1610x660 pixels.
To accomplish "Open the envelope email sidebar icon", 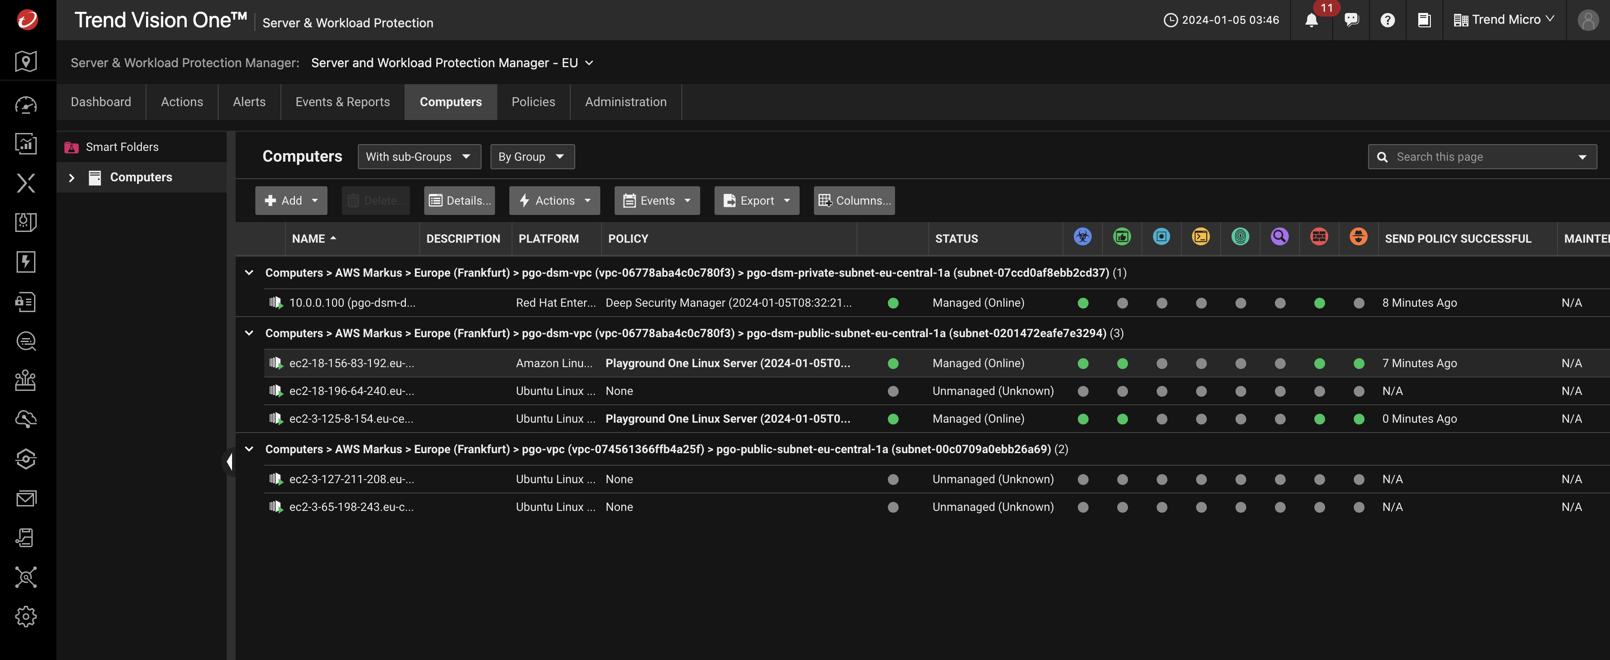I will pyautogui.click(x=26, y=498).
